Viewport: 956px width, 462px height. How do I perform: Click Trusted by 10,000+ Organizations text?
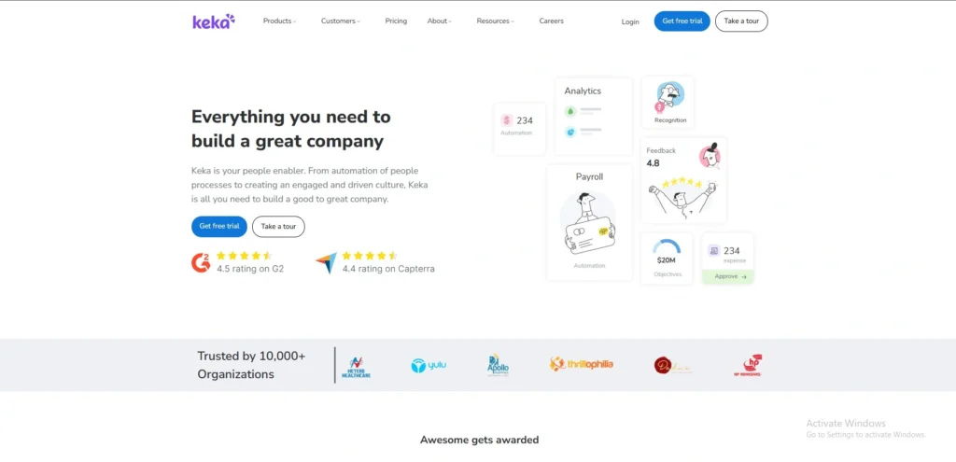tap(251, 365)
